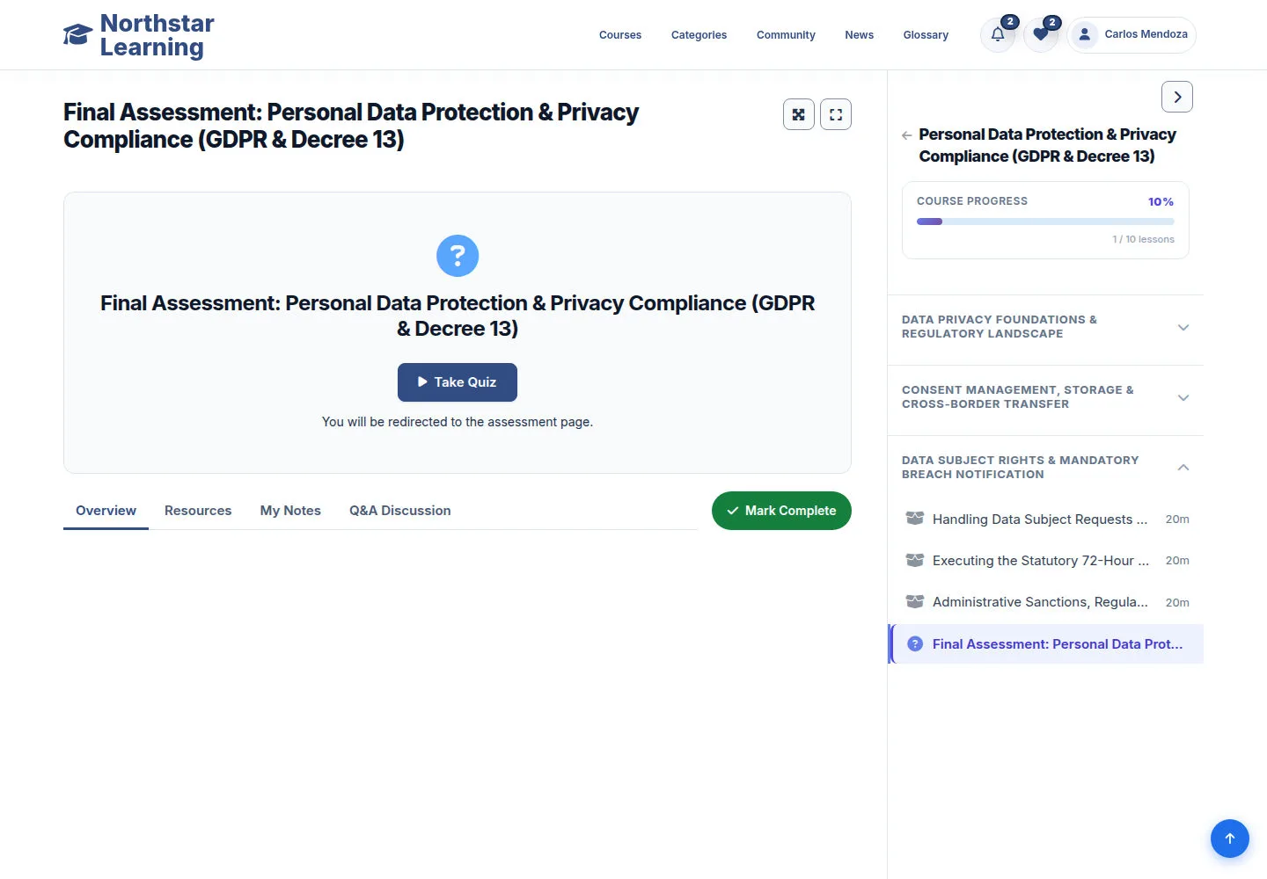Expand Data Privacy Foundations & Regulatory Landscape section
This screenshot has height=879, width=1267.
[1045, 327]
